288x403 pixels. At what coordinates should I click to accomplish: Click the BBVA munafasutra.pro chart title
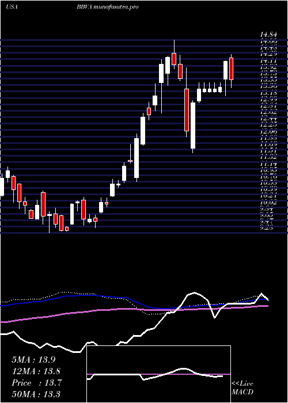[108, 7]
